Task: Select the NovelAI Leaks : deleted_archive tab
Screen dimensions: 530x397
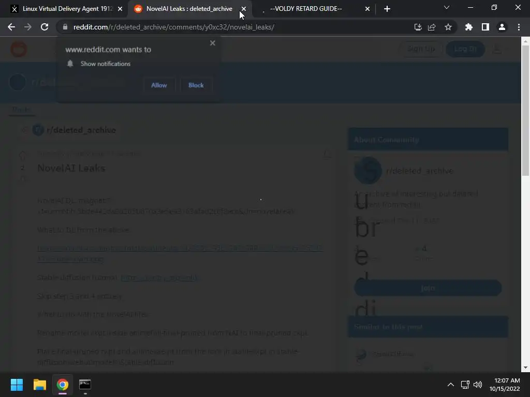Action: tap(189, 9)
